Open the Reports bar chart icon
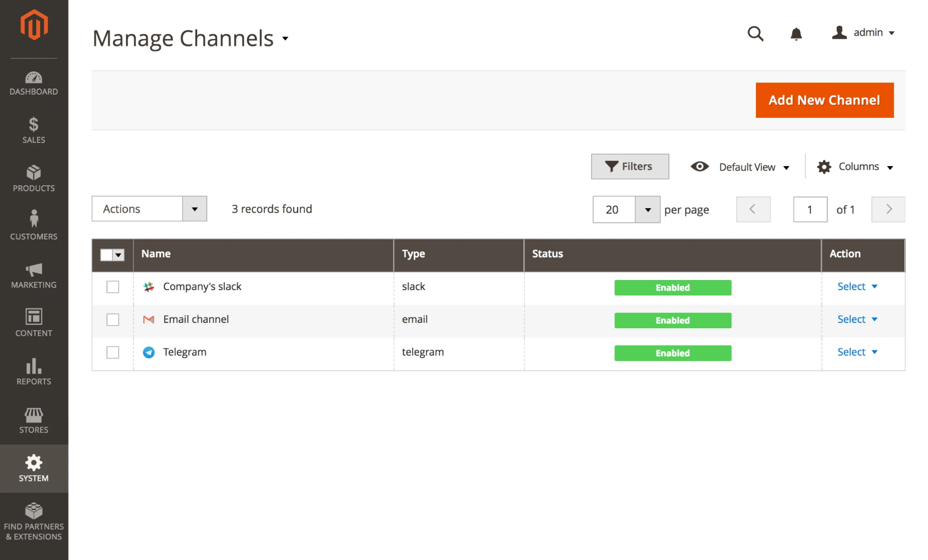Screen dimensions: 928x560 point(34,366)
